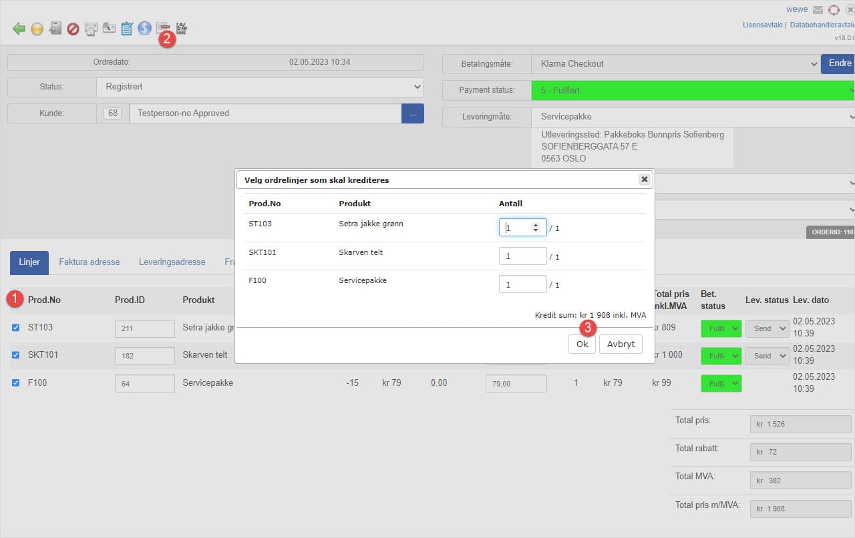Switch to the Faktura adresse tab
This screenshot has width=855, height=538.
tap(89, 262)
